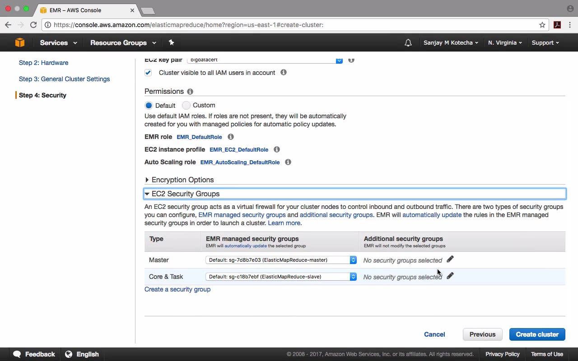The width and height of the screenshot is (578, 361).
Task: Click the Adobe PDF extension icon
Action: pyautogui.click(x=557, y=25)
